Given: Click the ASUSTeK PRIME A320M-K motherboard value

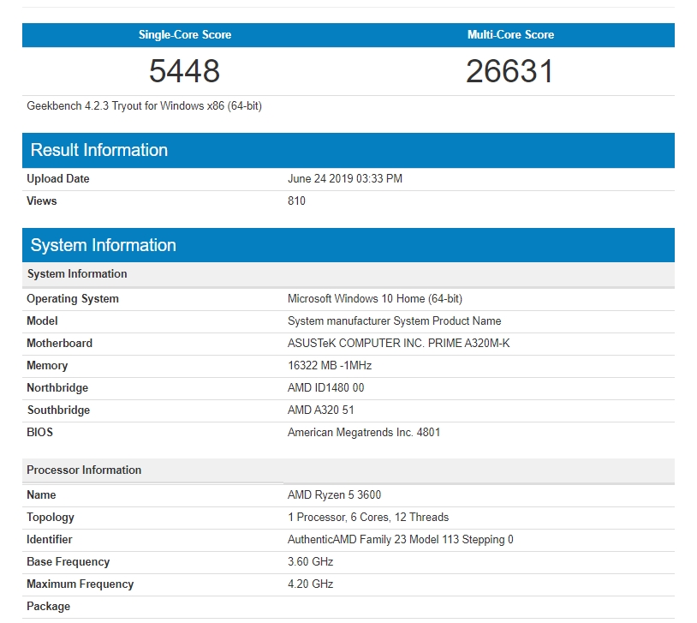Looking at the screenshot, I should [399, 344].
